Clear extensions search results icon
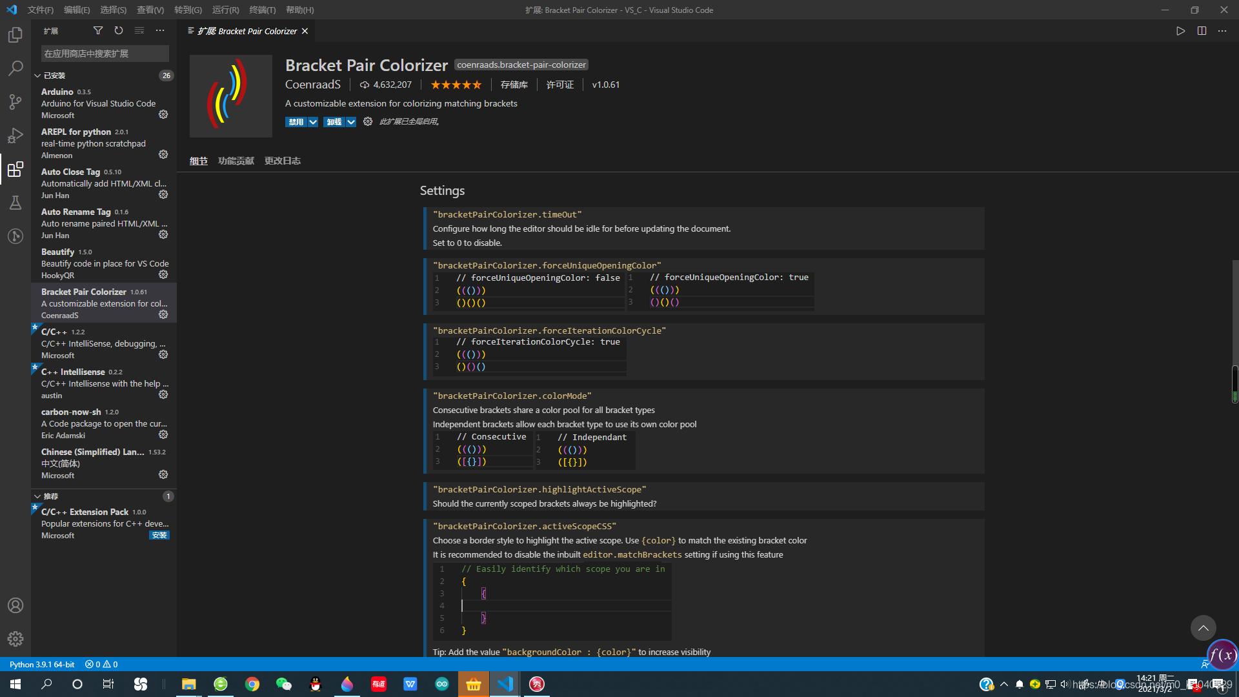 [x=139, y=30]
